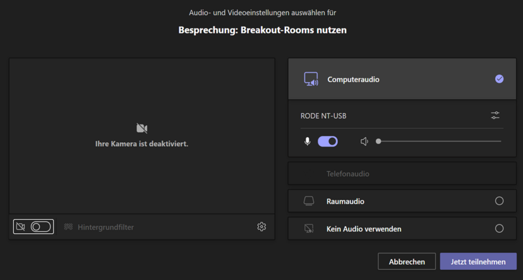The image size is (523, 280).
Task: Click the microphone icon
Action: (307, 142)
